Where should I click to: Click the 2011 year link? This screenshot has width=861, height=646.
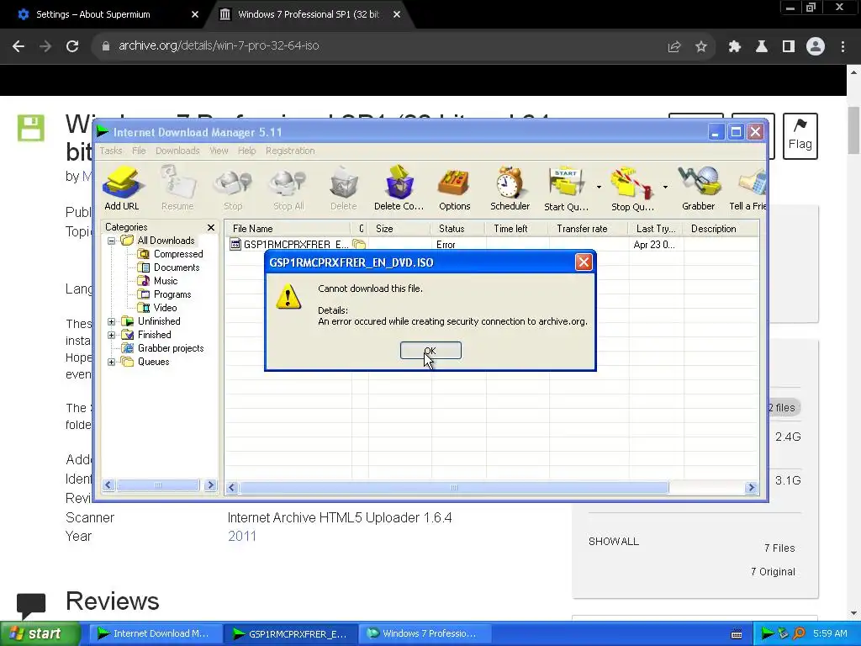[242, 536]
